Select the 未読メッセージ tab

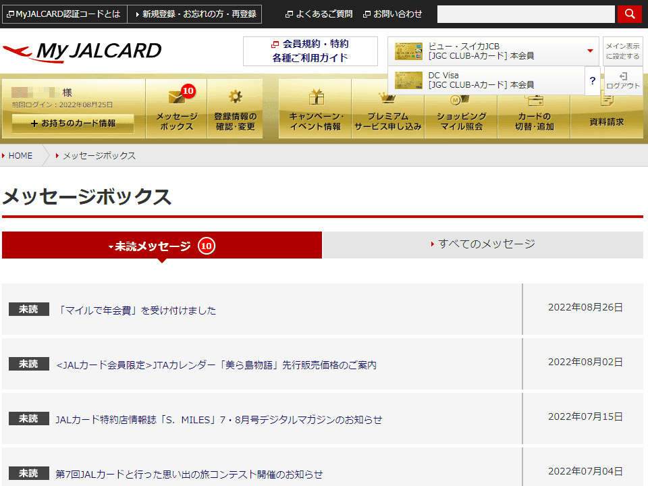(x=161, y=246)
